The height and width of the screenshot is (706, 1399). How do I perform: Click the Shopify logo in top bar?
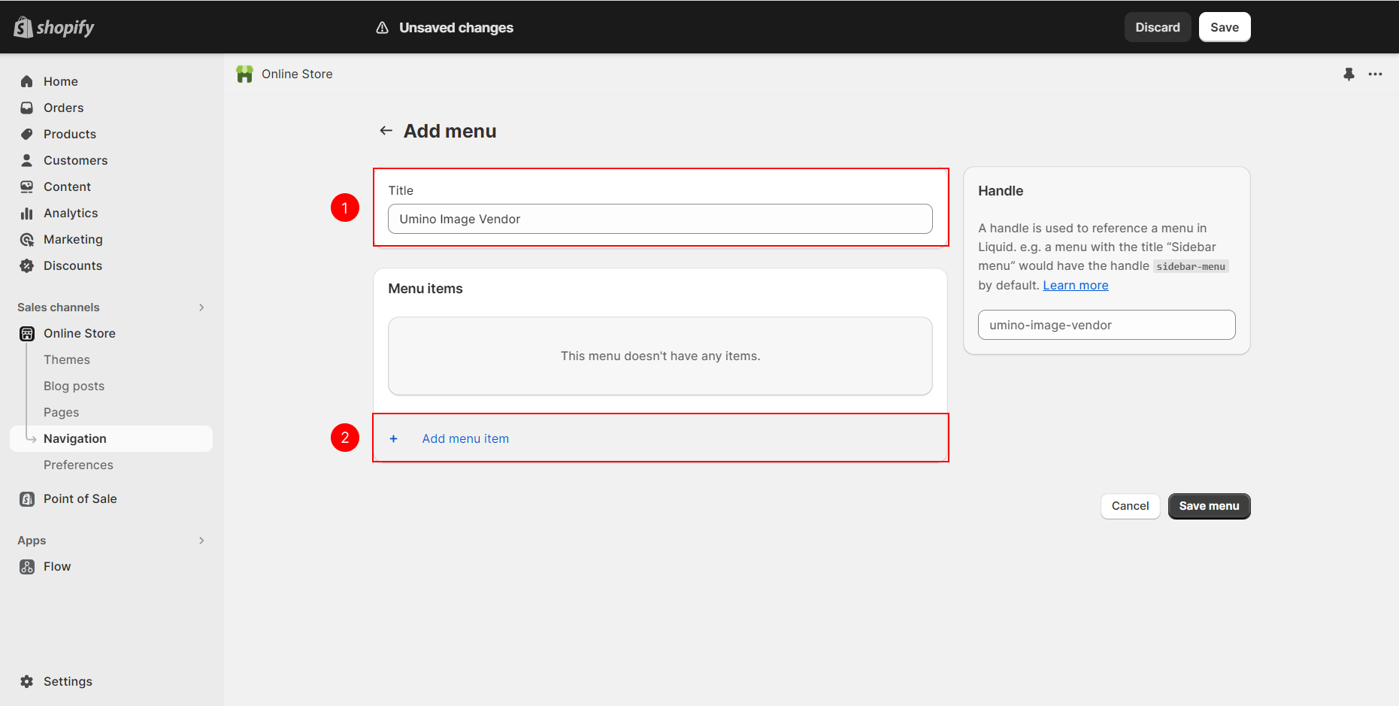click(x=53, y=27)
